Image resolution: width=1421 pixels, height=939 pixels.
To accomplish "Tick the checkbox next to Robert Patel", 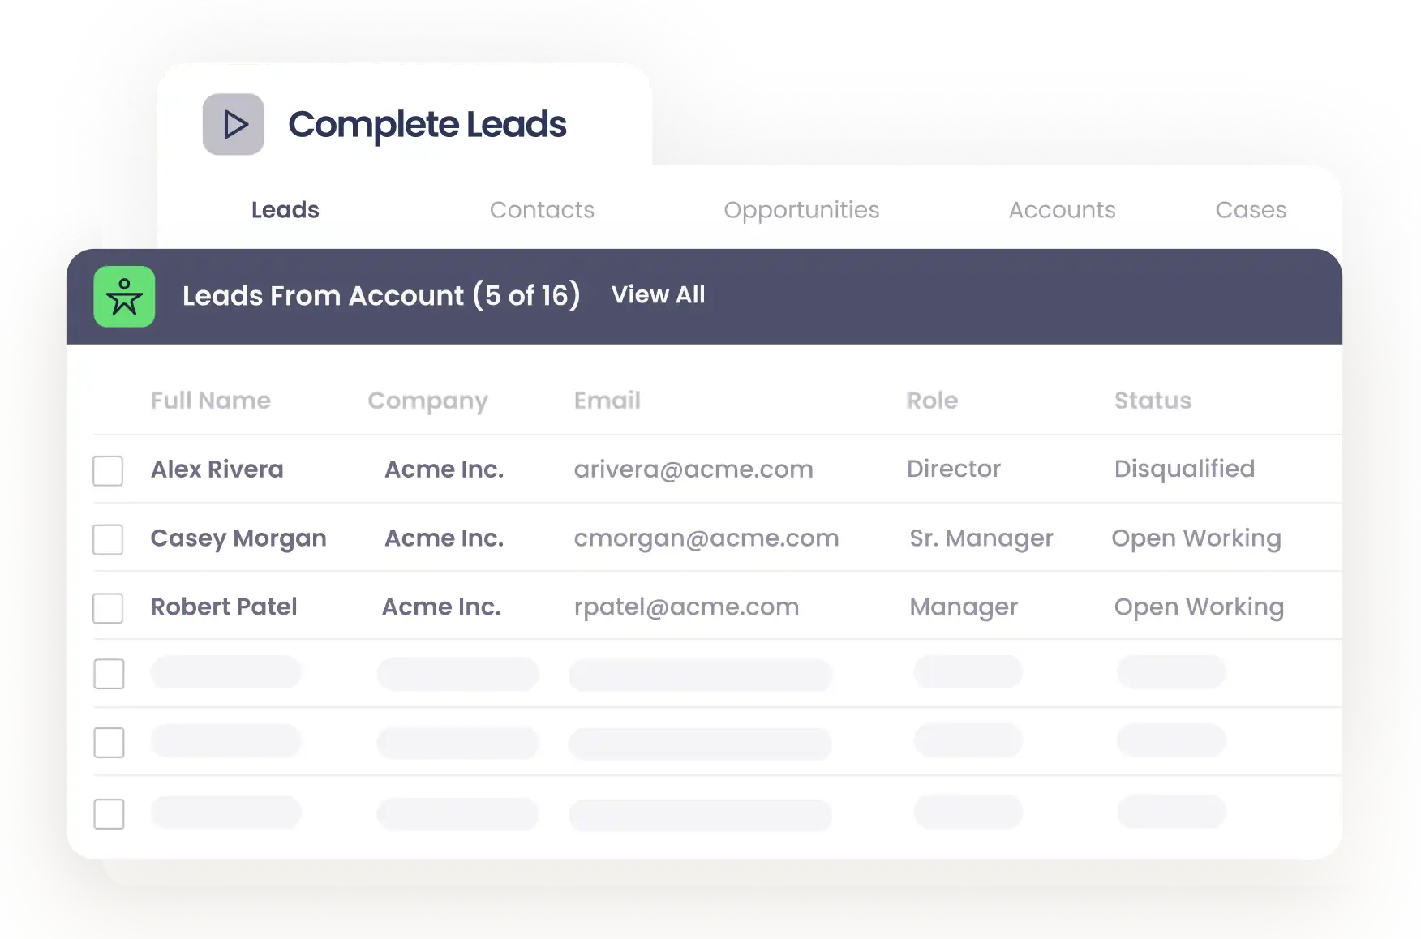I will point(108,608).
